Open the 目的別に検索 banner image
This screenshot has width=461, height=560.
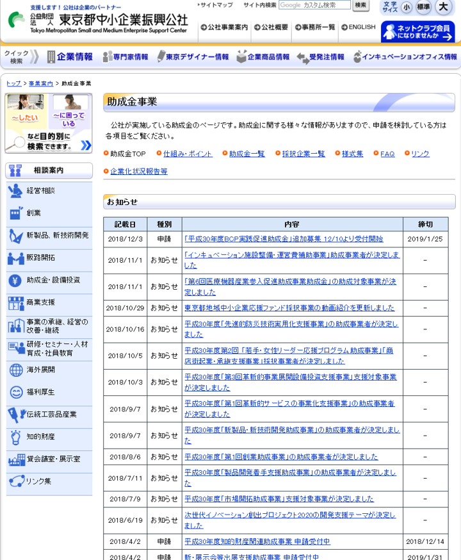point(49,124)
